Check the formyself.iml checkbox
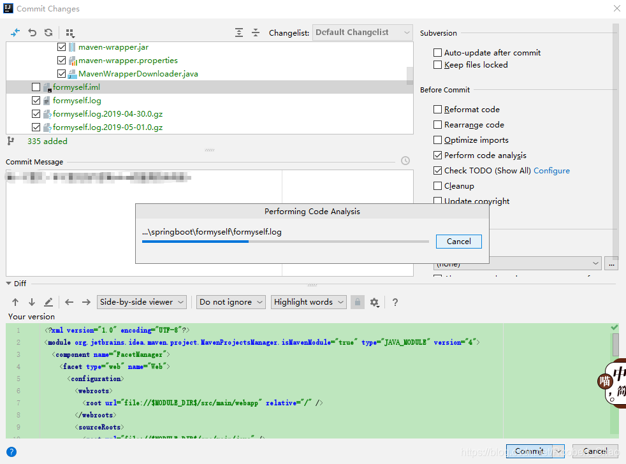The height and width of the screenshot is (464, 626). point(36,87)
